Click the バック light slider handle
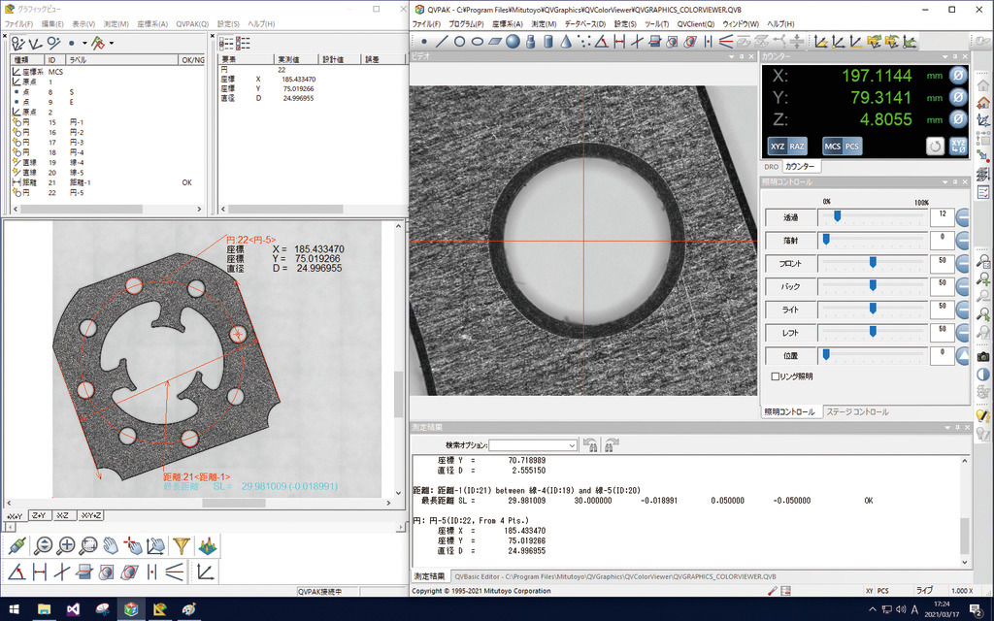The height and width of the screenshot is (621, 994). click(x=873, y=285)
